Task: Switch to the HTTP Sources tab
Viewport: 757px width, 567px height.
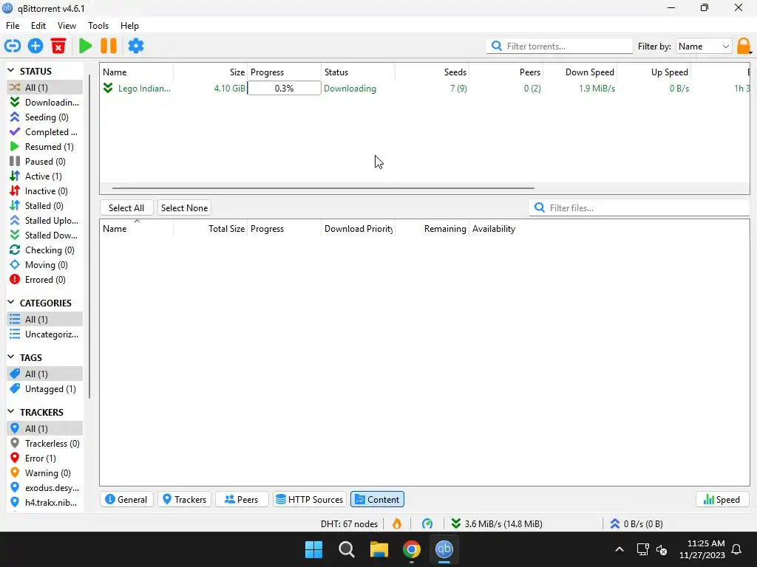Action: (310, 500)
